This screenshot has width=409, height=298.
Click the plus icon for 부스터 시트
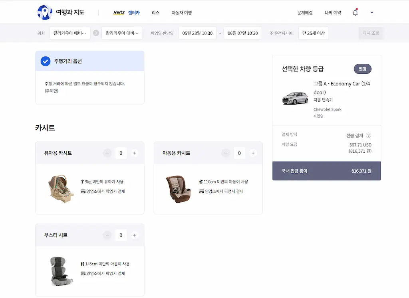point(135,235)
